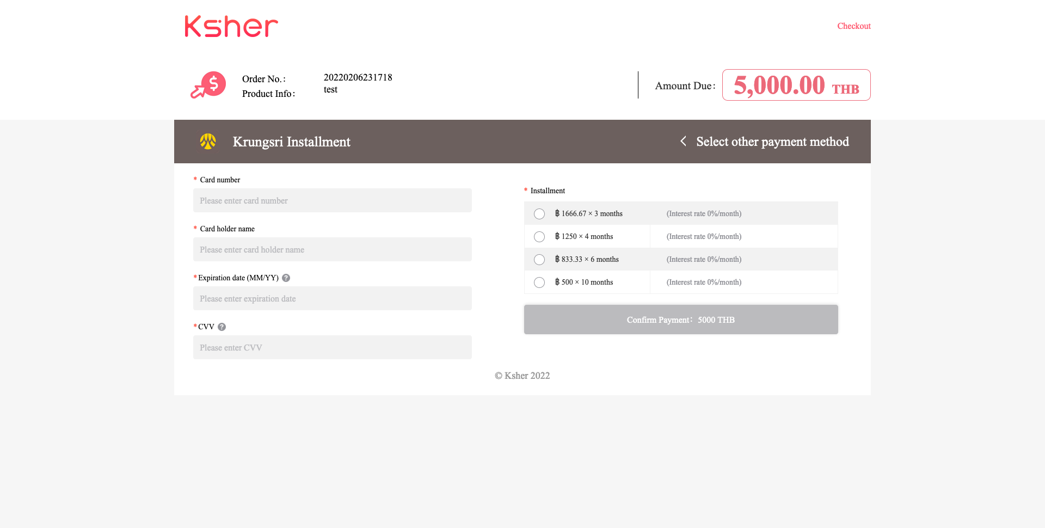Viewport: 1045px width, 528px height.
Task: Click the Installment section label
Action: (x=548, y=191)
